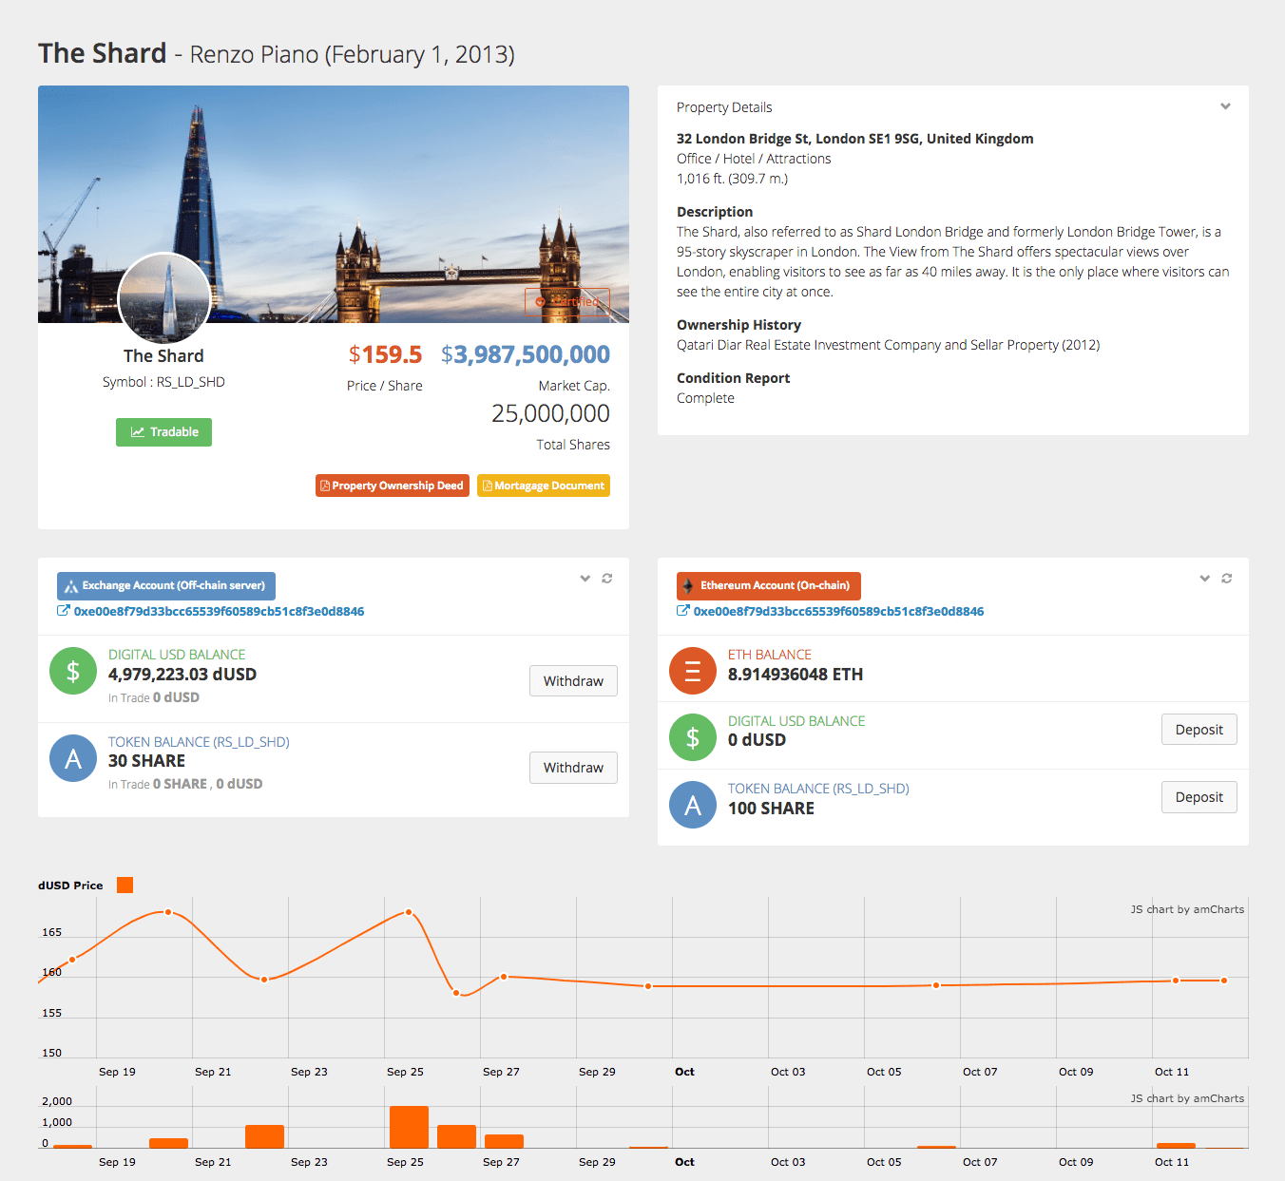This screenshot has width=1285, height=1181.
Task: Click the green dollar icon in Exchange Account
Action: 73,671
